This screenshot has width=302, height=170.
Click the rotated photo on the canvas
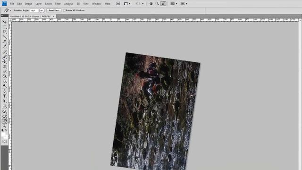click(155, 112)
